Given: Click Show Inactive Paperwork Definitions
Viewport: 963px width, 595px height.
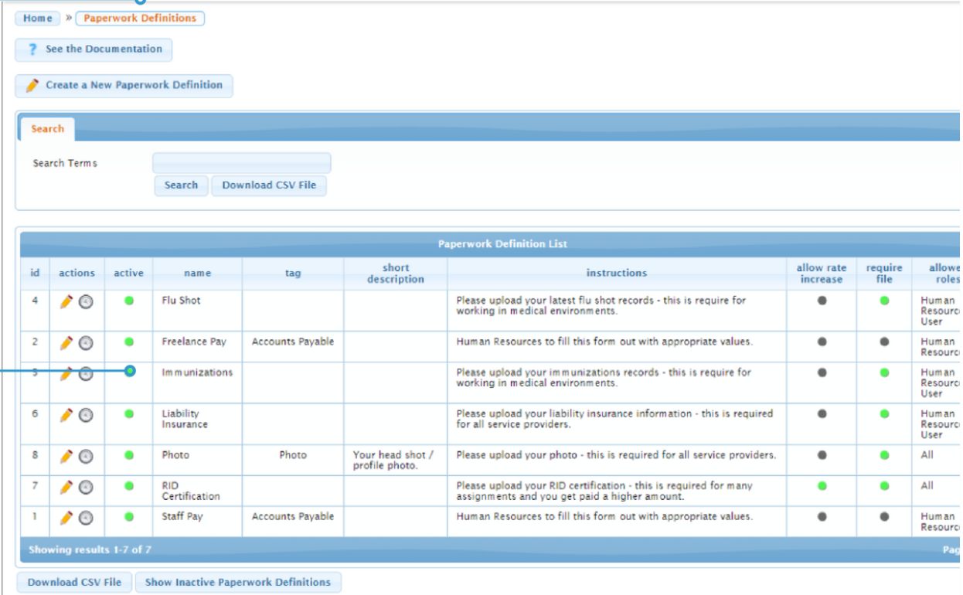Looking at the screenshot, I should tap(238, 583).
